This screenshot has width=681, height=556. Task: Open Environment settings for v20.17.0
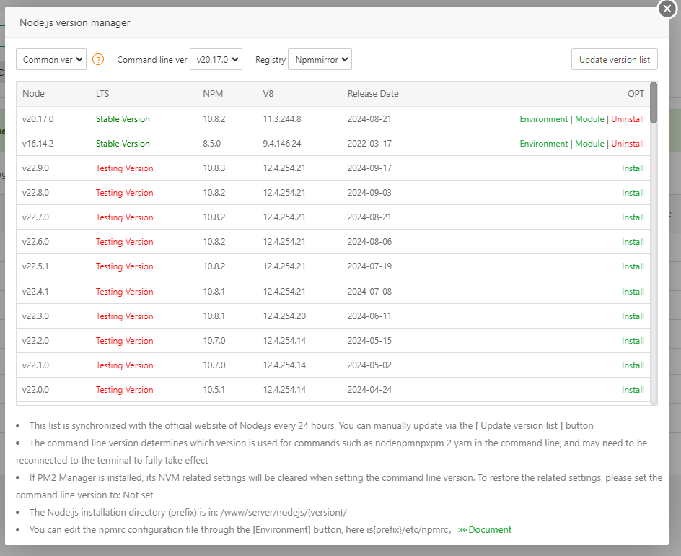[x=543, y=119]
